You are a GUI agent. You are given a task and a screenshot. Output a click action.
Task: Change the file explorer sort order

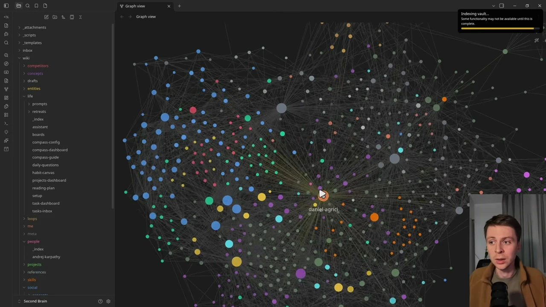pos(63,17)
